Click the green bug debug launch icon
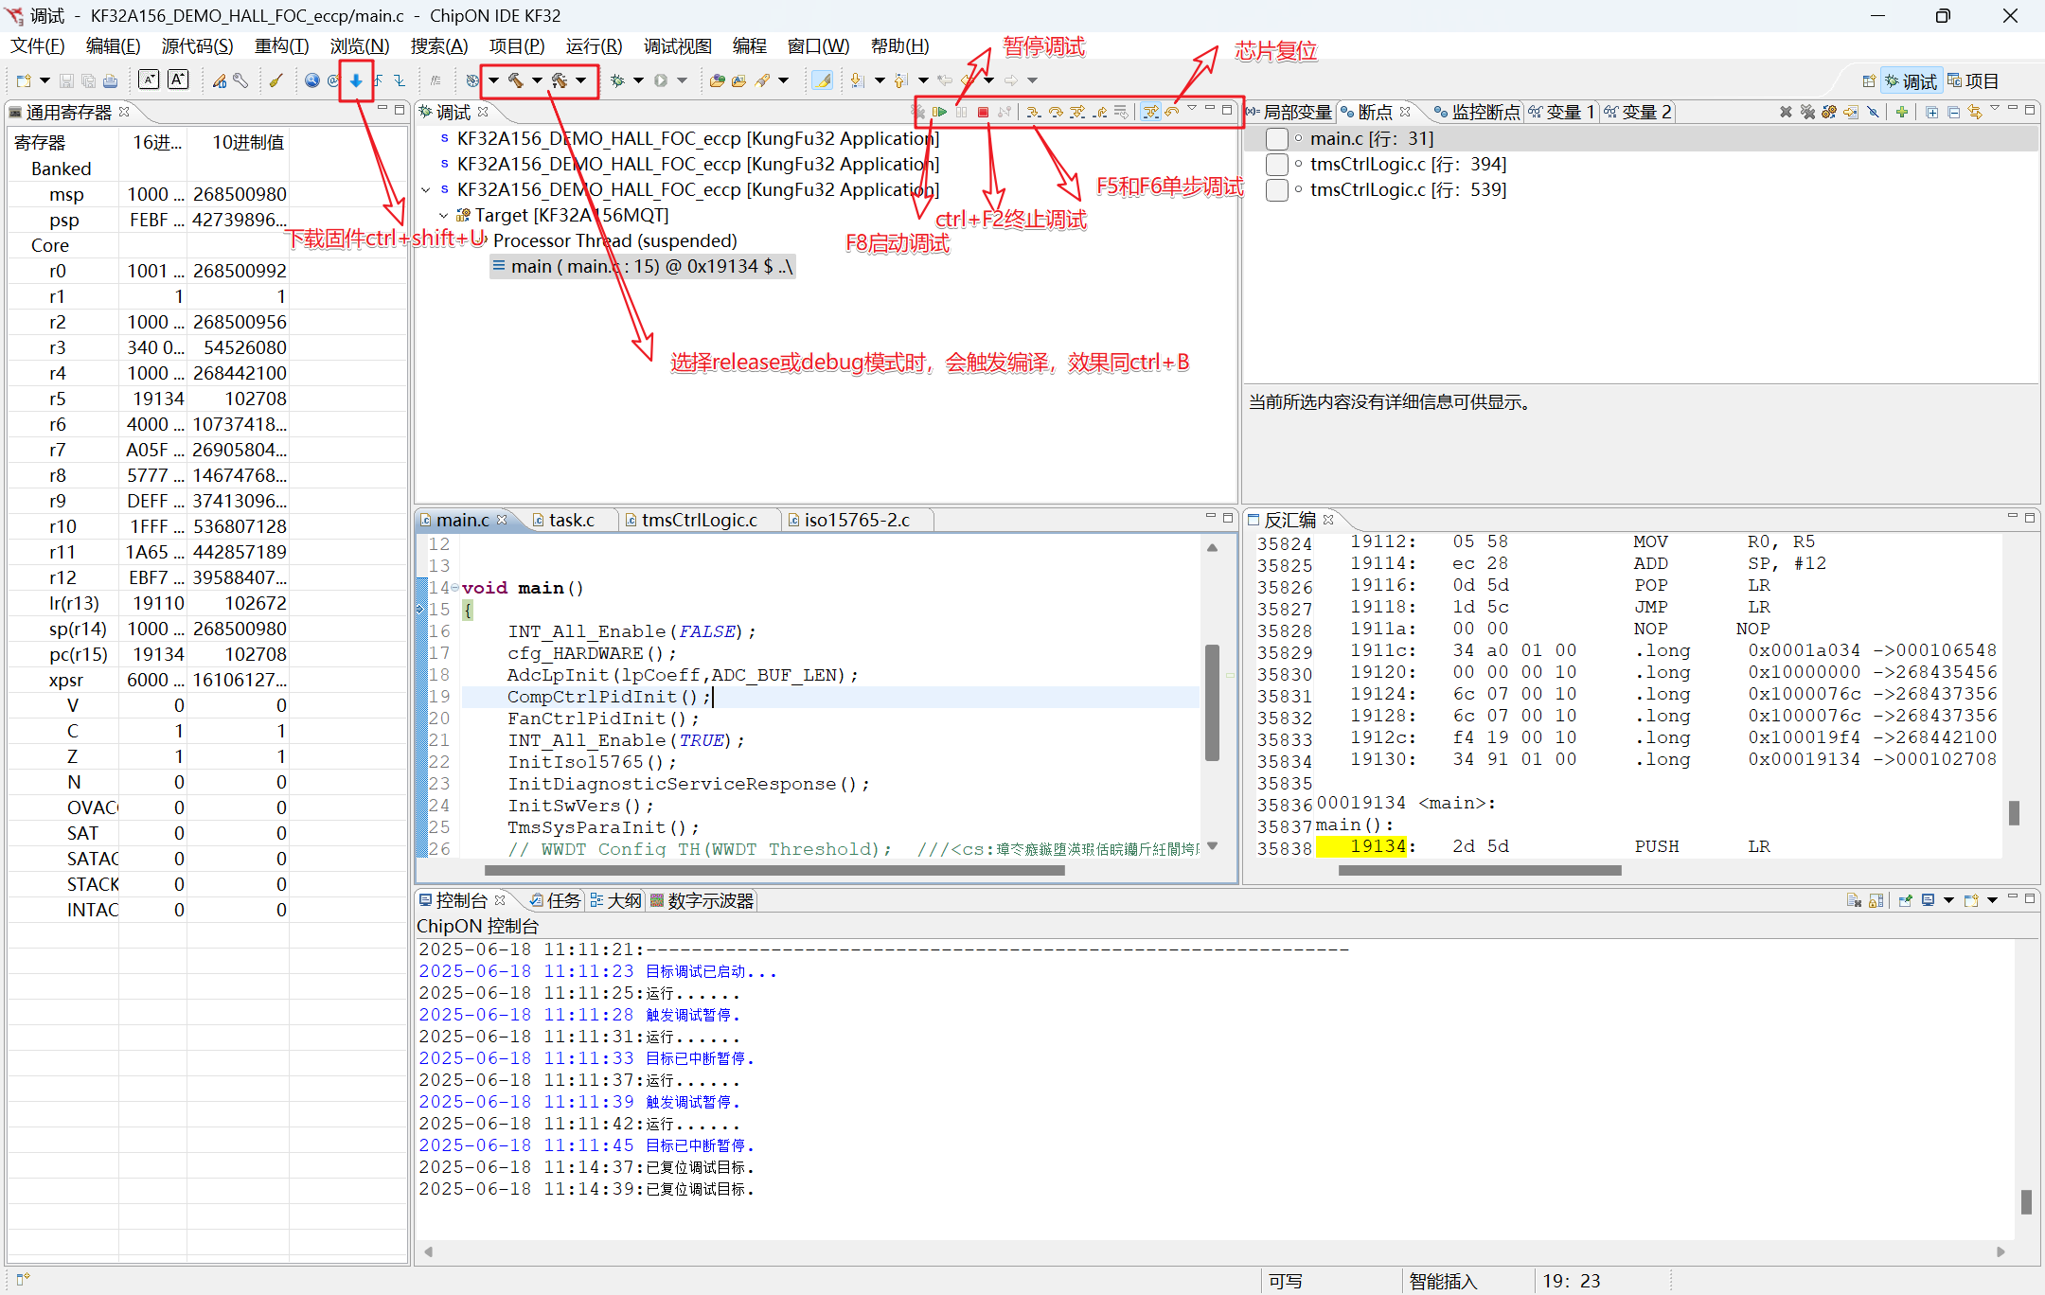Screen dimensions: 2045x1295 [x=617, y=81]
